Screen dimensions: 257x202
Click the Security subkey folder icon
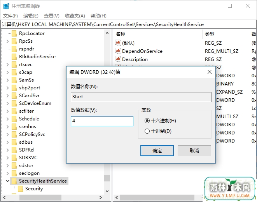point(20,189)
